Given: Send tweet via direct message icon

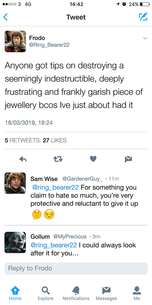Looking at the screenshot, I should 128,159.
